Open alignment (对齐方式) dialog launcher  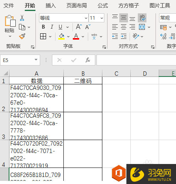(x=153, y=47)
